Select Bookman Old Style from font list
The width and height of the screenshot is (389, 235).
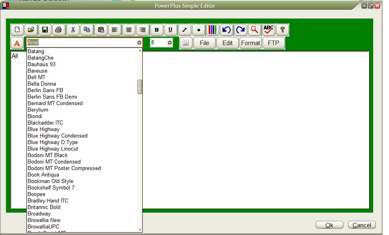click(50, 181)
